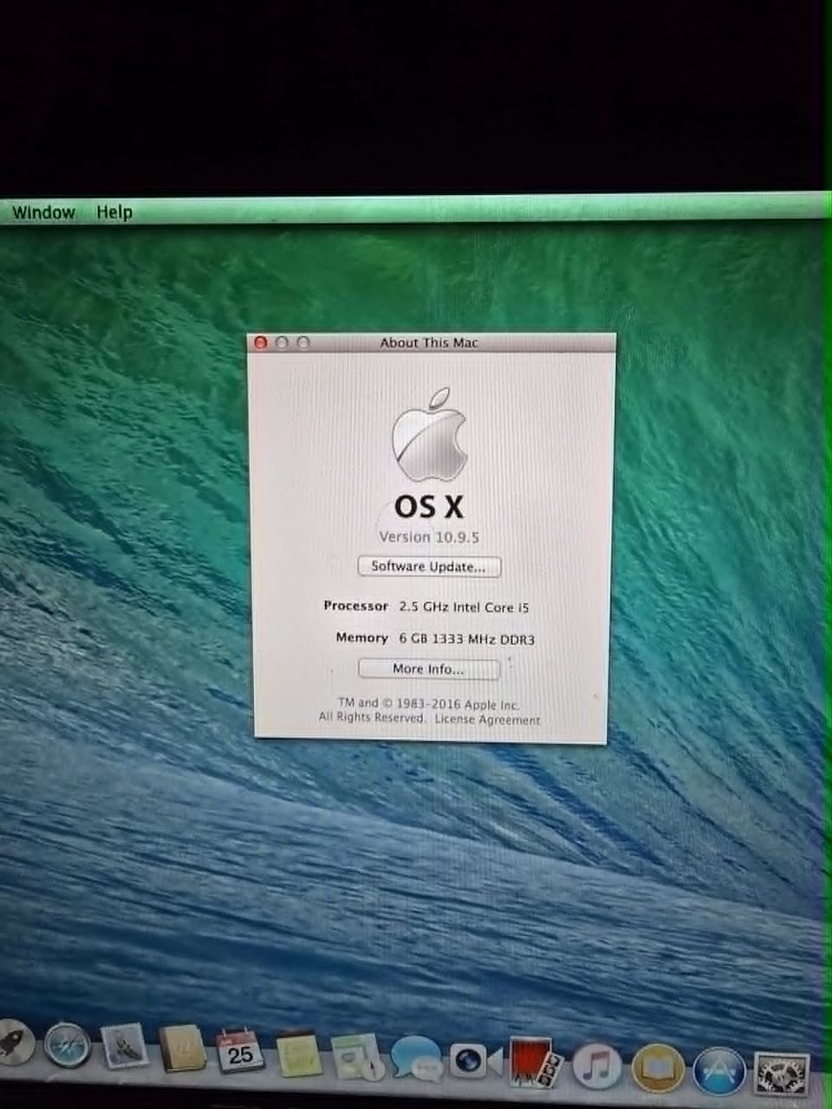Viewport: 832px width, 1109px height.
Task: Open Photo Booth from the Dock
Action: click(536, 1062)
